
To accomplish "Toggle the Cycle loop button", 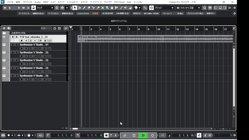I will (125, 135).
